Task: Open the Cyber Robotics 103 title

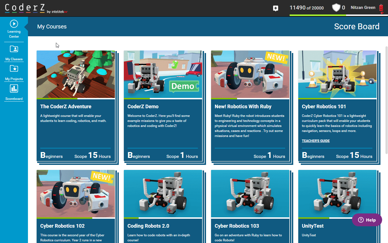Action: click(237, 226)
